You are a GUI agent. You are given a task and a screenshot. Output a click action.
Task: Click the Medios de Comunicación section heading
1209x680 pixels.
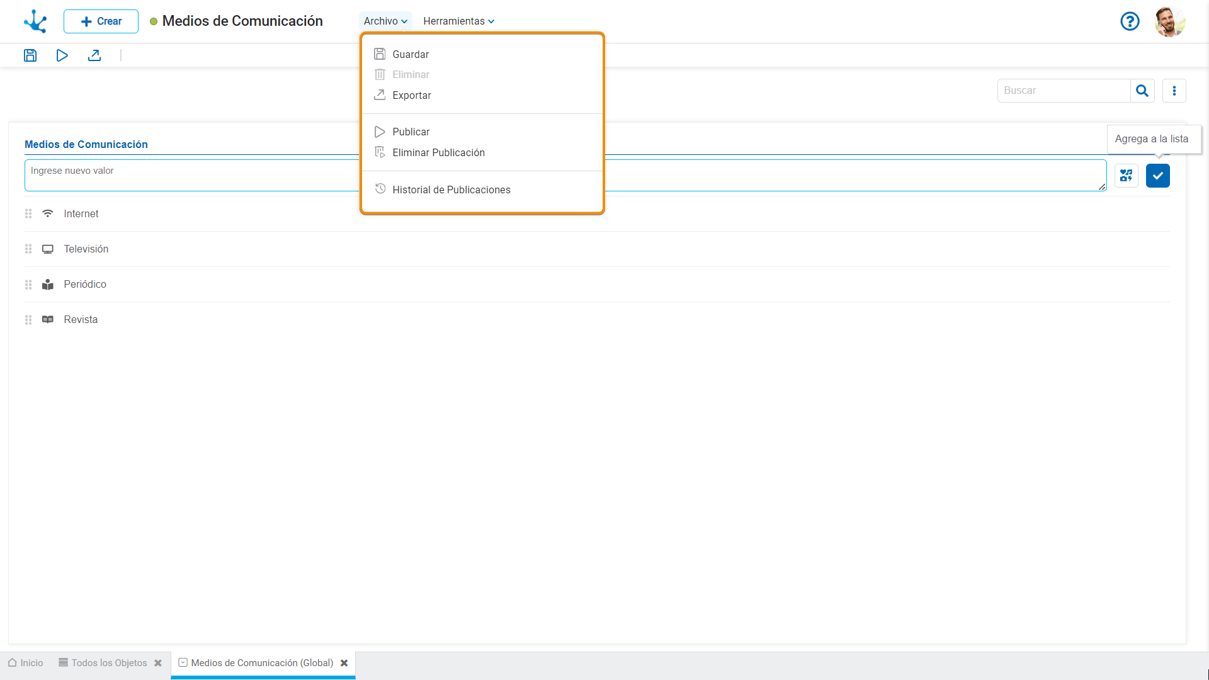tap(86, 144)
